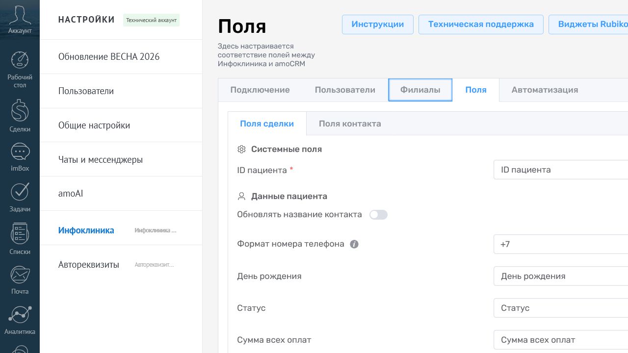
Task: Toggle Обновлять название контакта switch
Action: pyautogui.click(x=378, y=215)
